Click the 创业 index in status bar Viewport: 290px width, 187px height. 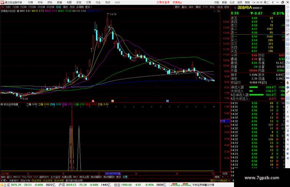pyautogui.click(x=117, y=185)
